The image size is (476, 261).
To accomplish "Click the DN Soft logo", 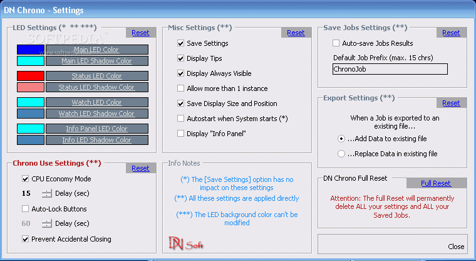I will coord(186,243).
